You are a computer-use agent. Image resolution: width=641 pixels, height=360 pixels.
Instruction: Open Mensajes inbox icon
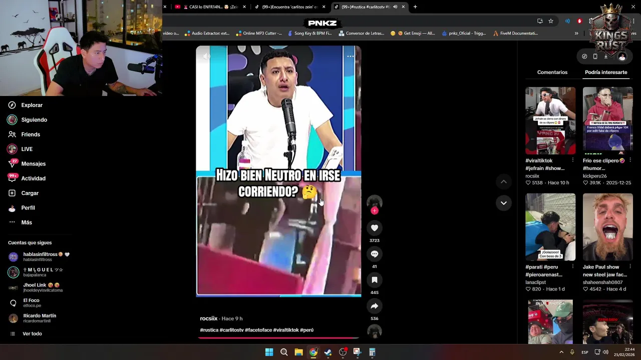[13, 163]
